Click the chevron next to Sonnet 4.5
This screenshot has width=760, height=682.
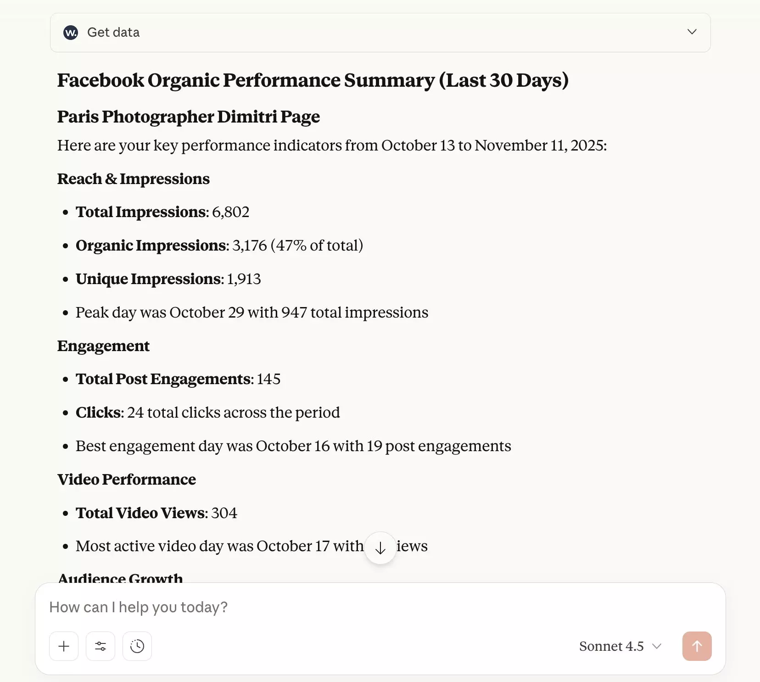click(657, 646)
